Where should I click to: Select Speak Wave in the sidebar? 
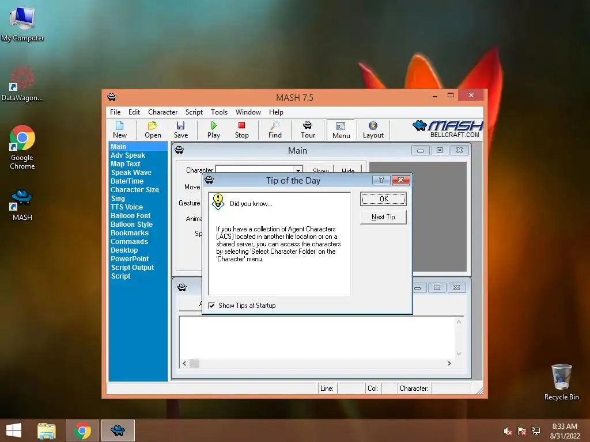click(x=131, y=173)
